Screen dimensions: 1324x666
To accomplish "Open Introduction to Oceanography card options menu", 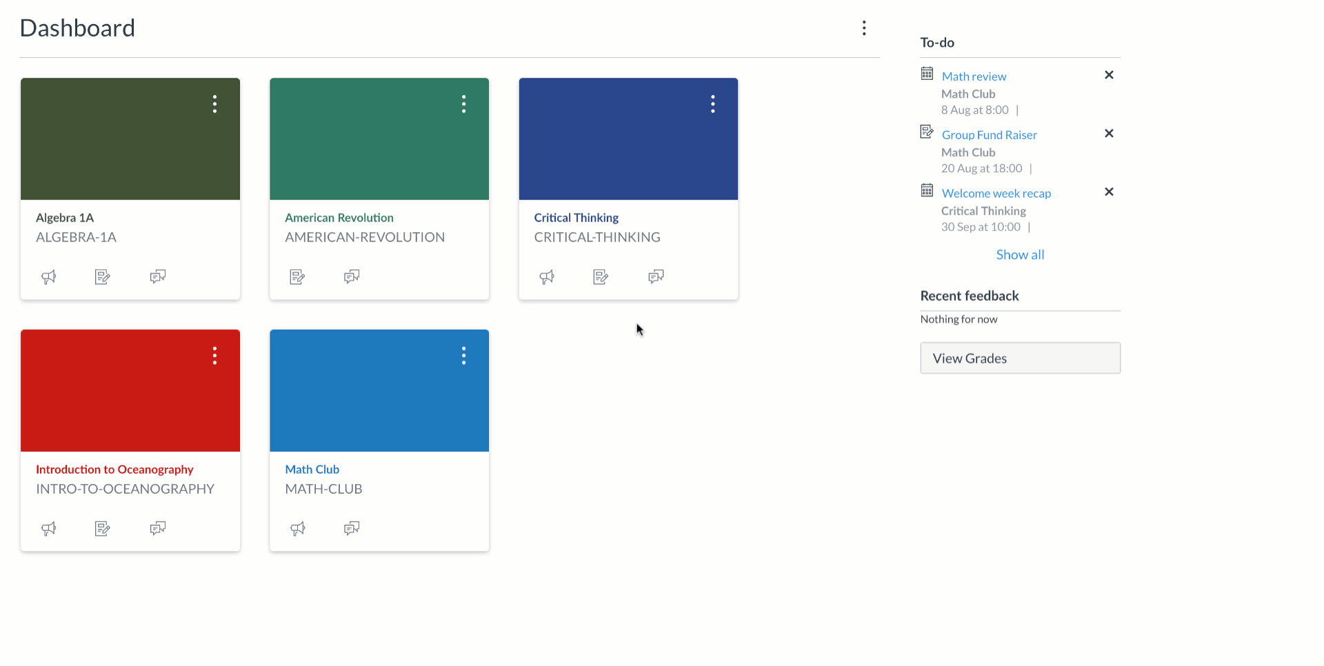I will (x=215, y=355).
